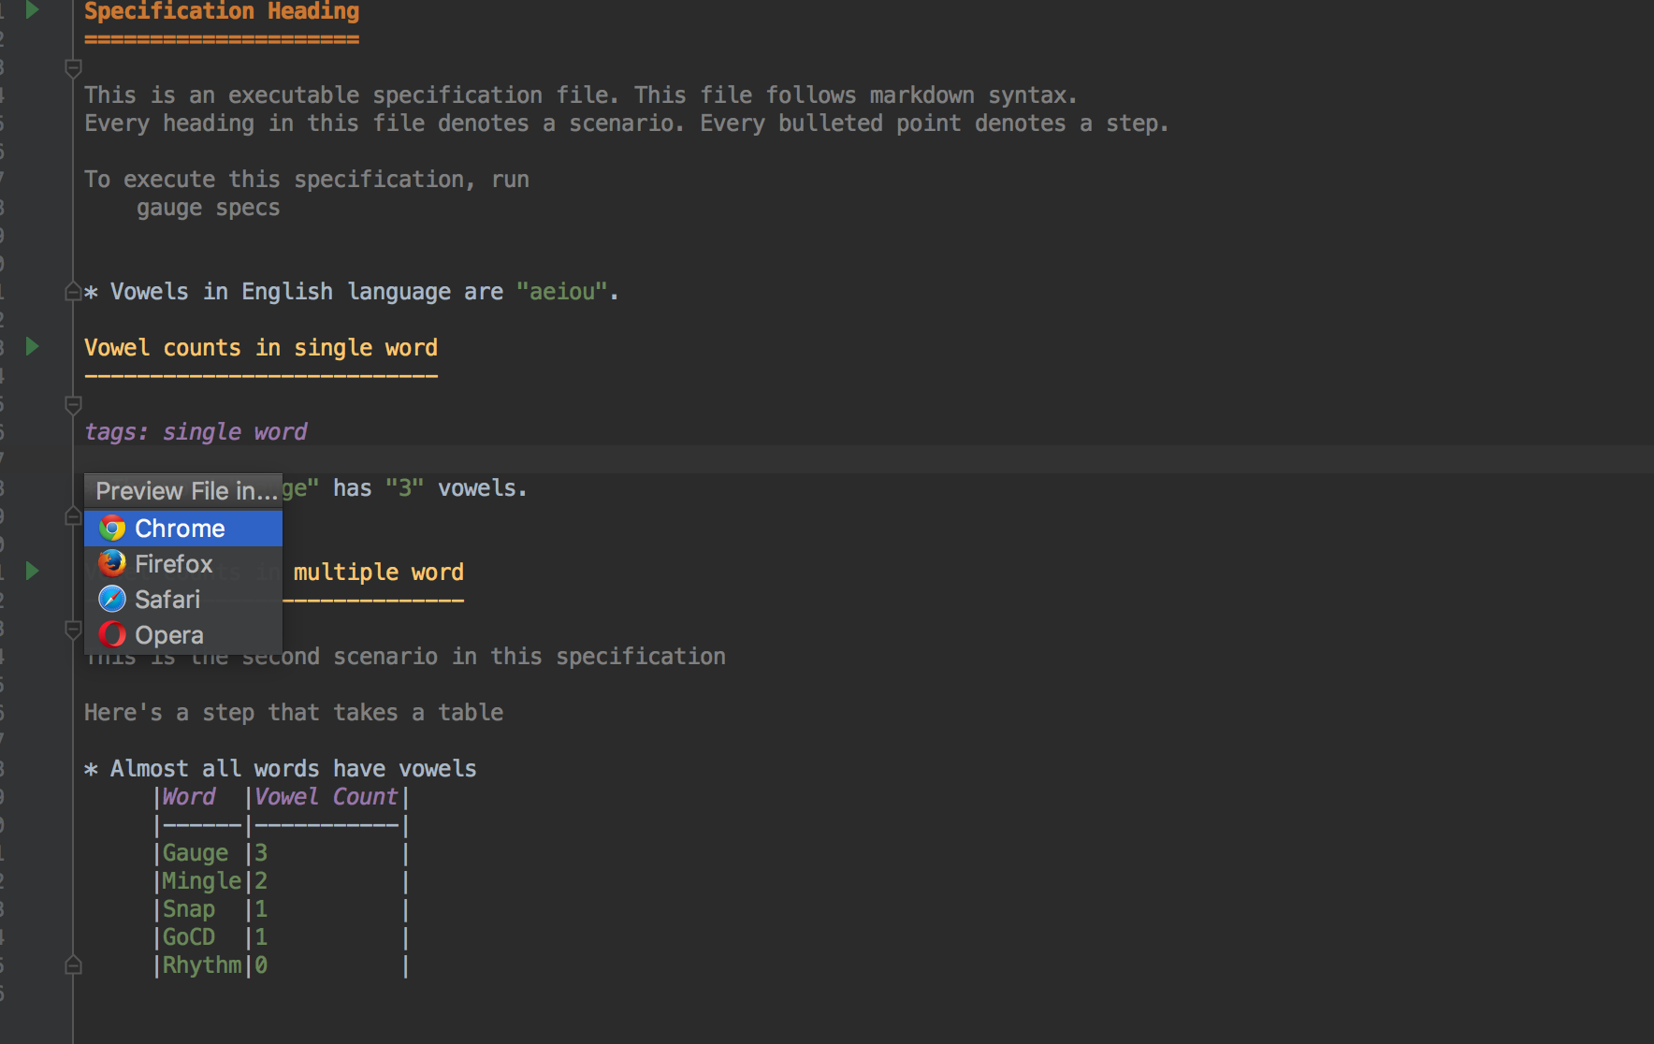
Task: Run the 'Vowel counts in single word' scenario arrow
Action: tap(32, 346)
